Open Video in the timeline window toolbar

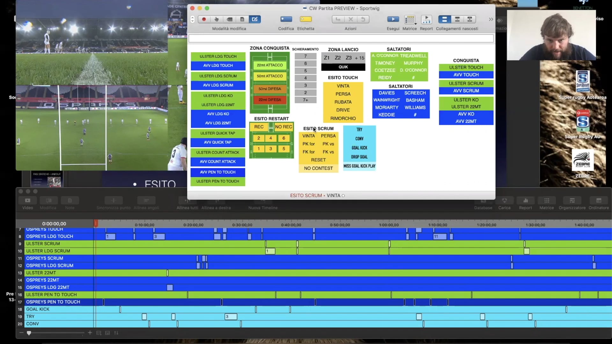pos(28,200)
